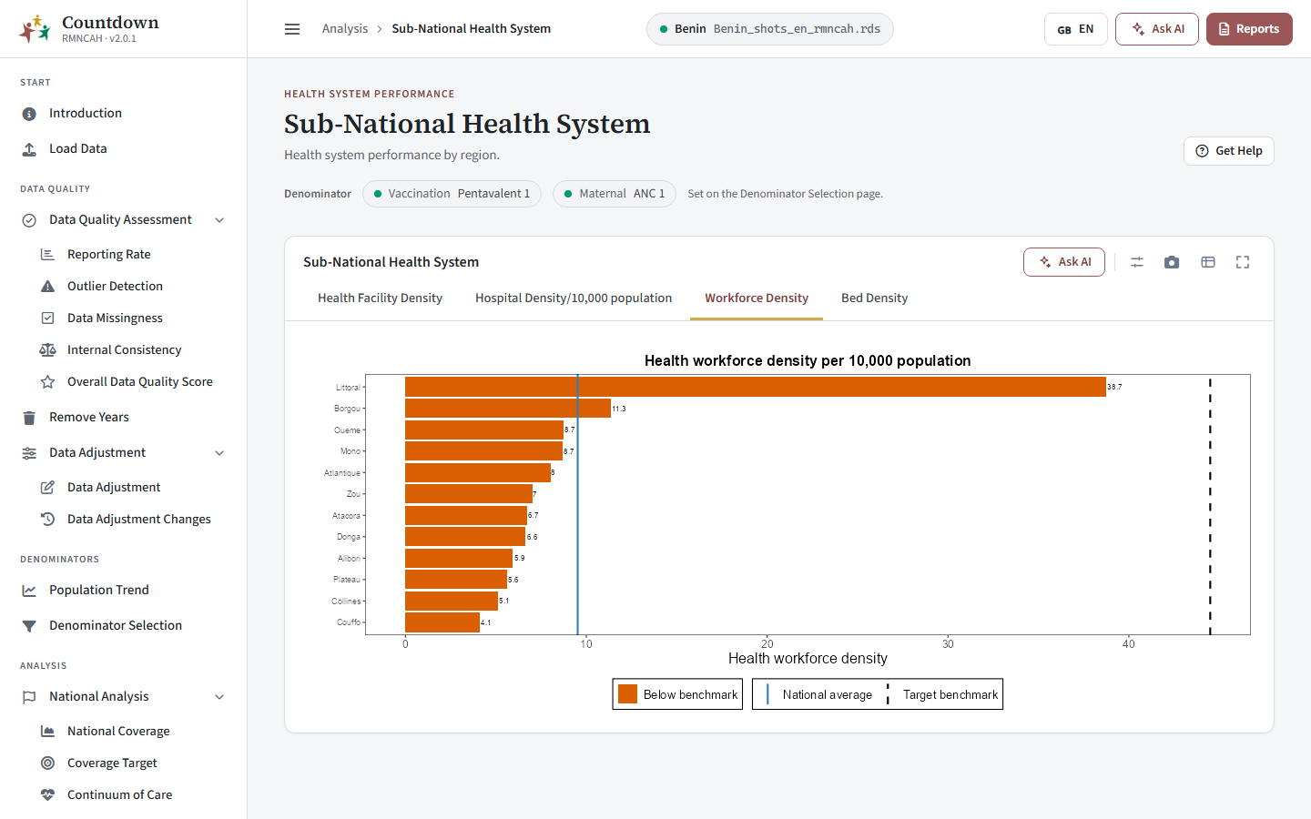
Task: Click the Maternal ANC 1 denominator chip
Action: [x=615, y=194]
